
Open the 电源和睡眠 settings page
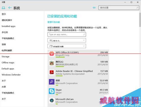7,51
